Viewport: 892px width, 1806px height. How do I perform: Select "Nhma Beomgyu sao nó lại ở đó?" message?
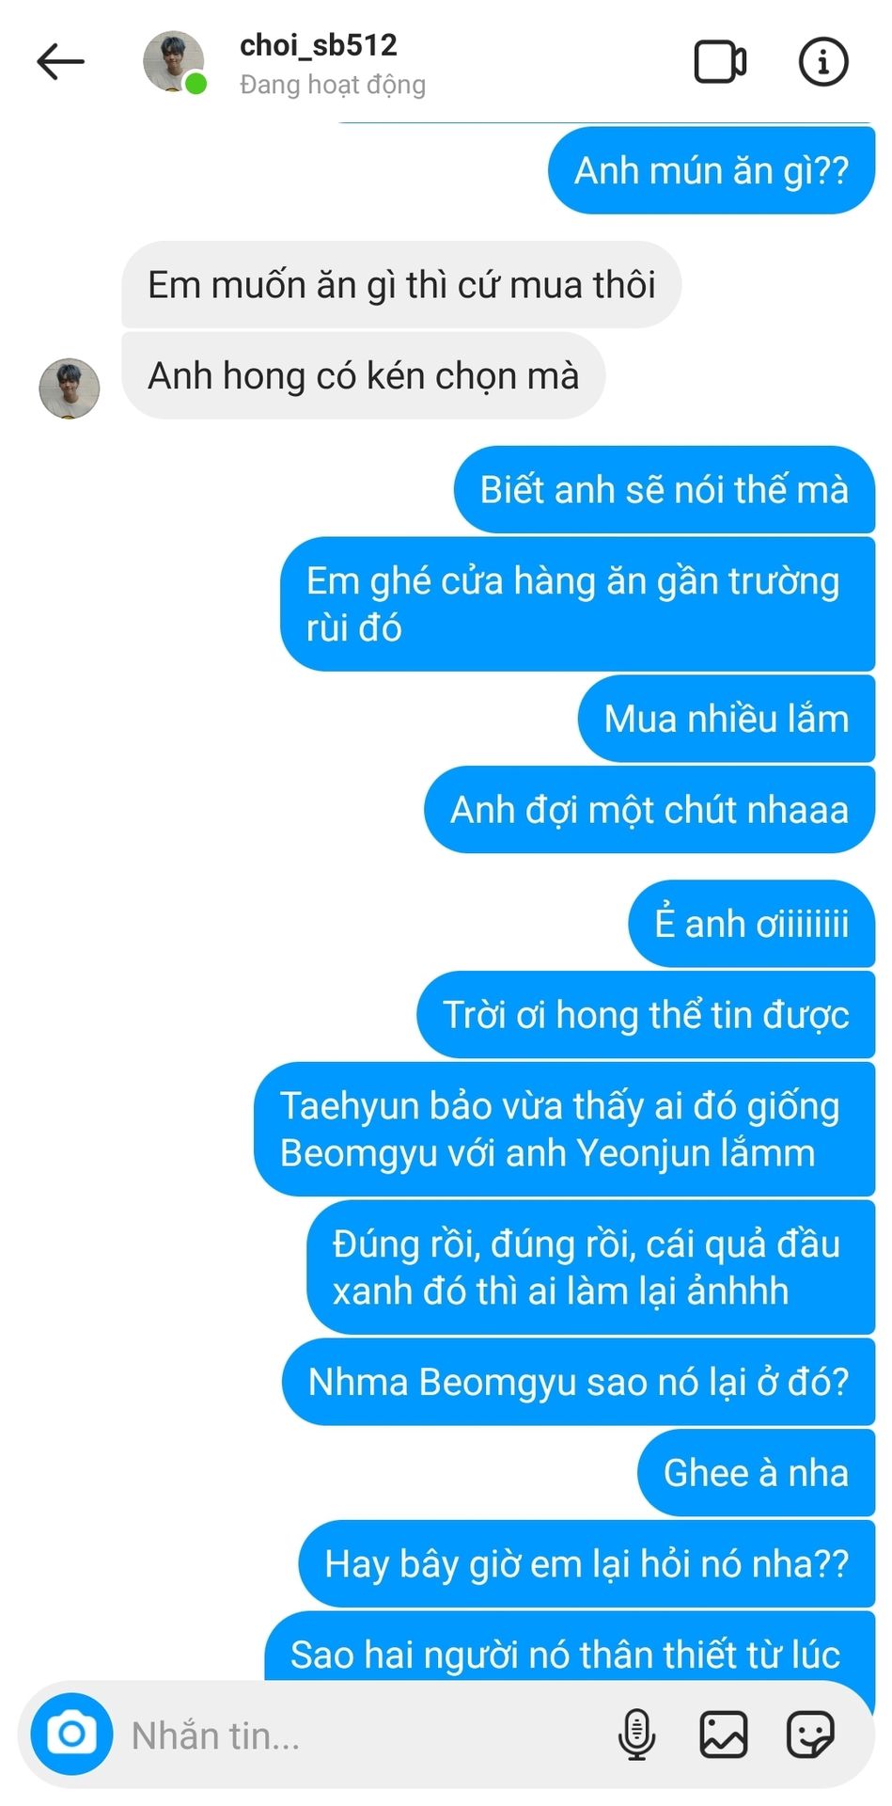[x=578, y=1382]
